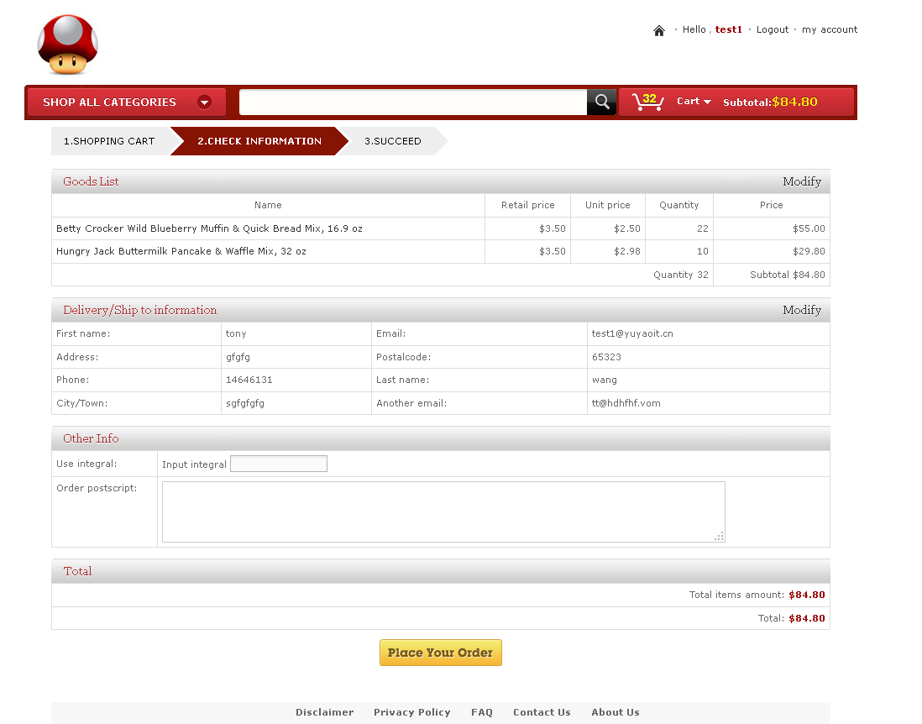Go home via the house icon
This screenshot has height=724, width=922.
(x=659, y=30)
